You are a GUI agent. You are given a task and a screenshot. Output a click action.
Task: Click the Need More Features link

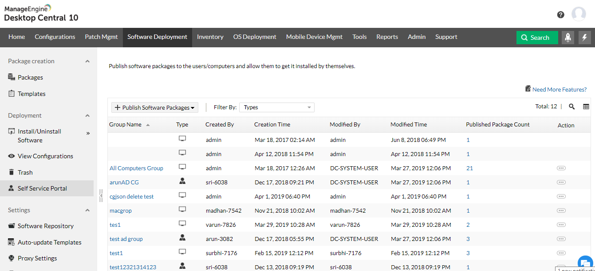560,89
